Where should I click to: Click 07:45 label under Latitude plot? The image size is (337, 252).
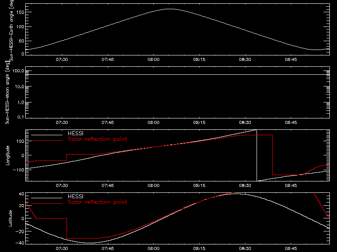pos(108,249)
